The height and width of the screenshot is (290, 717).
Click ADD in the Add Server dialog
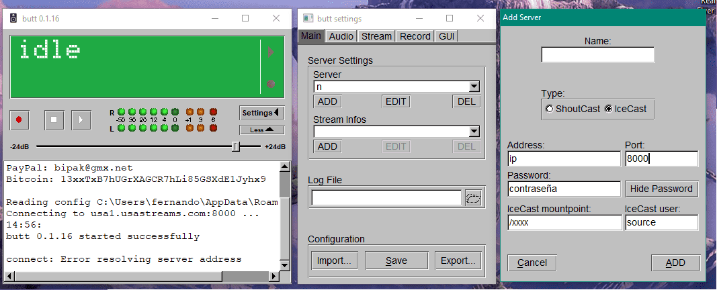(675, 262)
